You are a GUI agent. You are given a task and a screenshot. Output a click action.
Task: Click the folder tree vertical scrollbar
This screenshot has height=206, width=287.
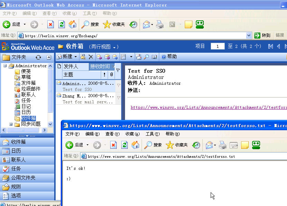(50, 93)
